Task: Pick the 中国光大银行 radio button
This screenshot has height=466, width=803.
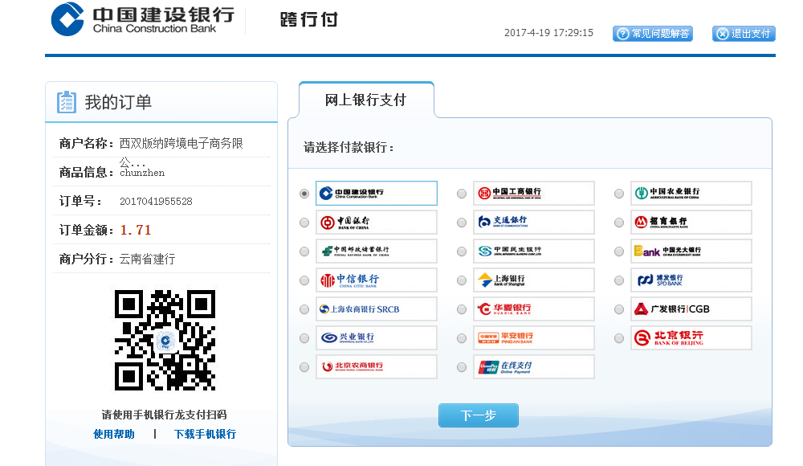Action: click(618, 251)
